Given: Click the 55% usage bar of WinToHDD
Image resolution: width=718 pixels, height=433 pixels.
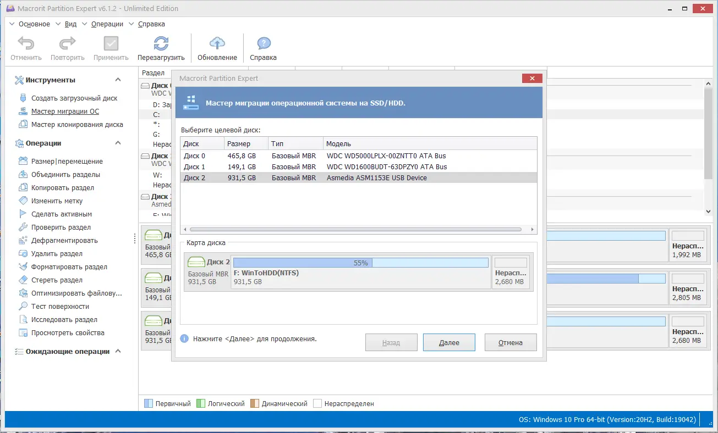Looking at the screenshot, I should click(x=361, y=263).
